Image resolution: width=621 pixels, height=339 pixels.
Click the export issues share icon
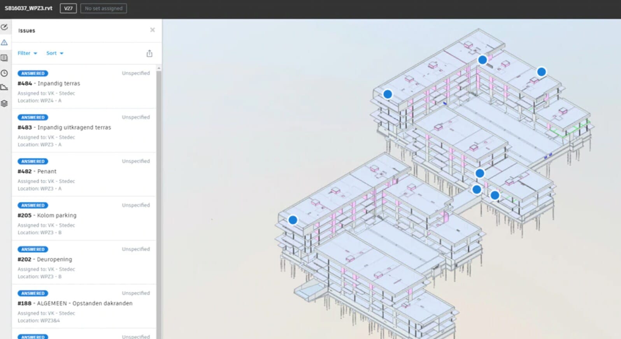coord(149,54)
